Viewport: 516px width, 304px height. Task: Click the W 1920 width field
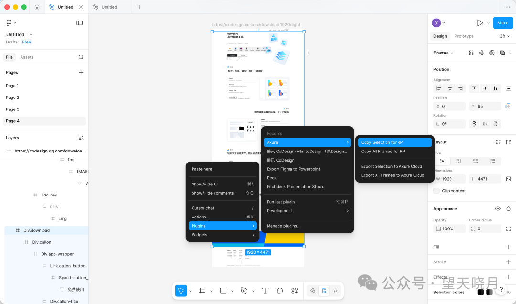[450, 179]
